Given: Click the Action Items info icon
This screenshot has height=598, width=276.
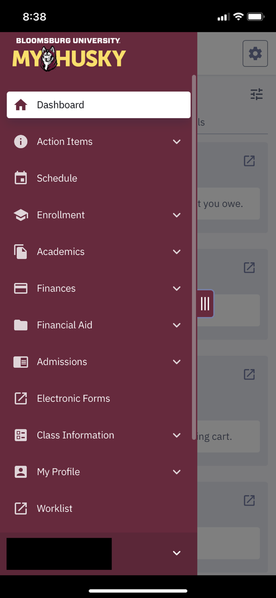Looking at the screenshot, I should point(21,142).
